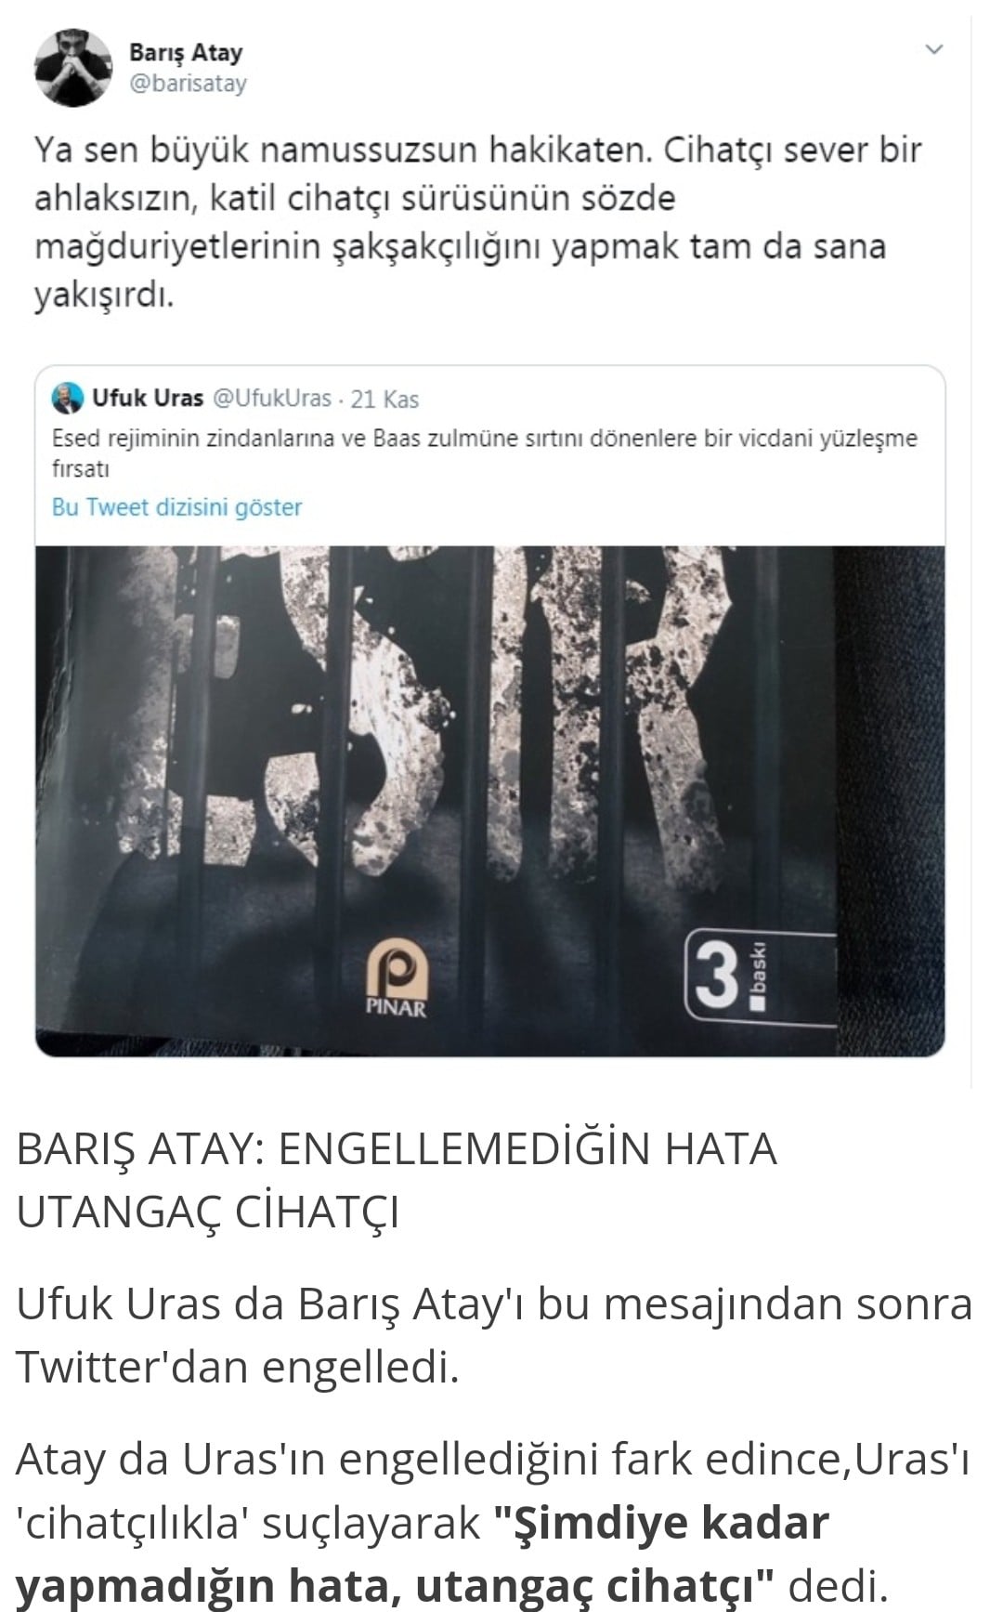Open the Ufuk Uras name in quoted tweet

pos(148,399)
